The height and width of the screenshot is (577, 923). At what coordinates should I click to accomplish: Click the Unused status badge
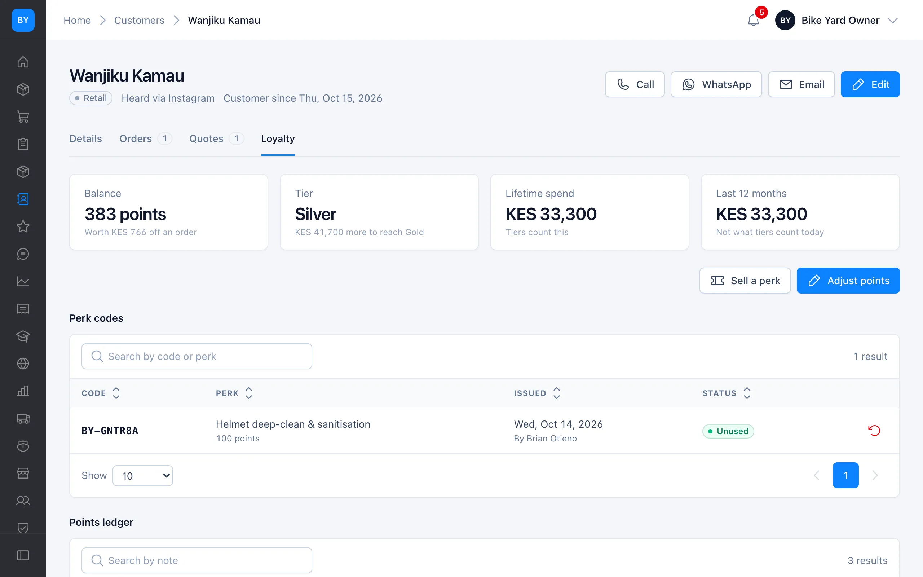728,431
